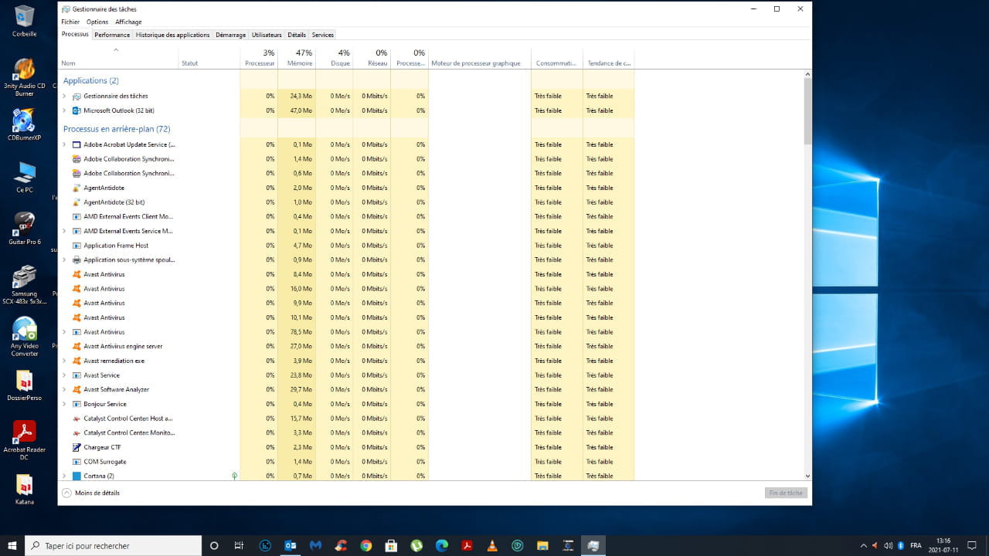The height and width of the screenshot is (556, 989).
Task: Sort by the Statut column header
Action: click(x=209, y=58)
